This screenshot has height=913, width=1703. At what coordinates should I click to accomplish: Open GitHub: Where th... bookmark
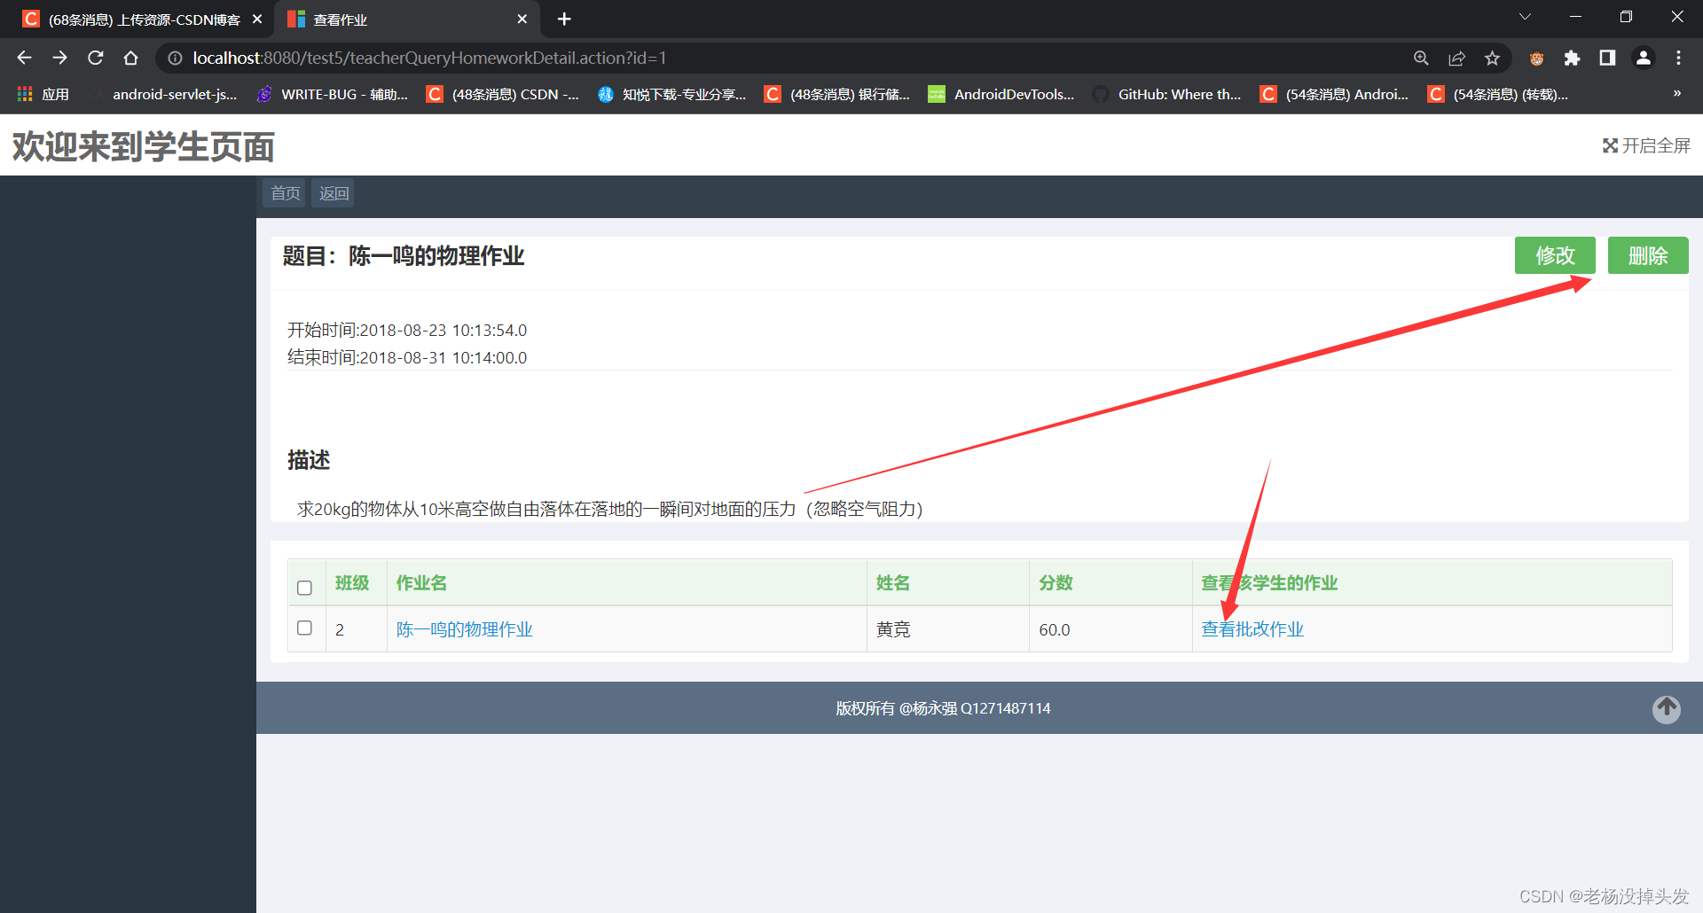1167,94
